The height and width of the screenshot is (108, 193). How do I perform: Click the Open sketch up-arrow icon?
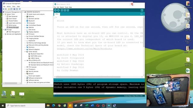65,10
